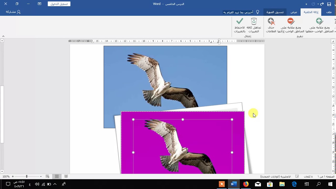This screenshot has height=189, width=336.
Task: Click the redo arrow in the title bar
Action: point(322,4)
